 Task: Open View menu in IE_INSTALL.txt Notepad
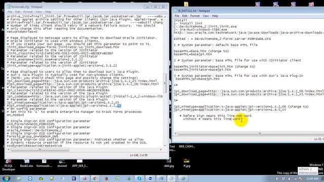click(206, 16)
